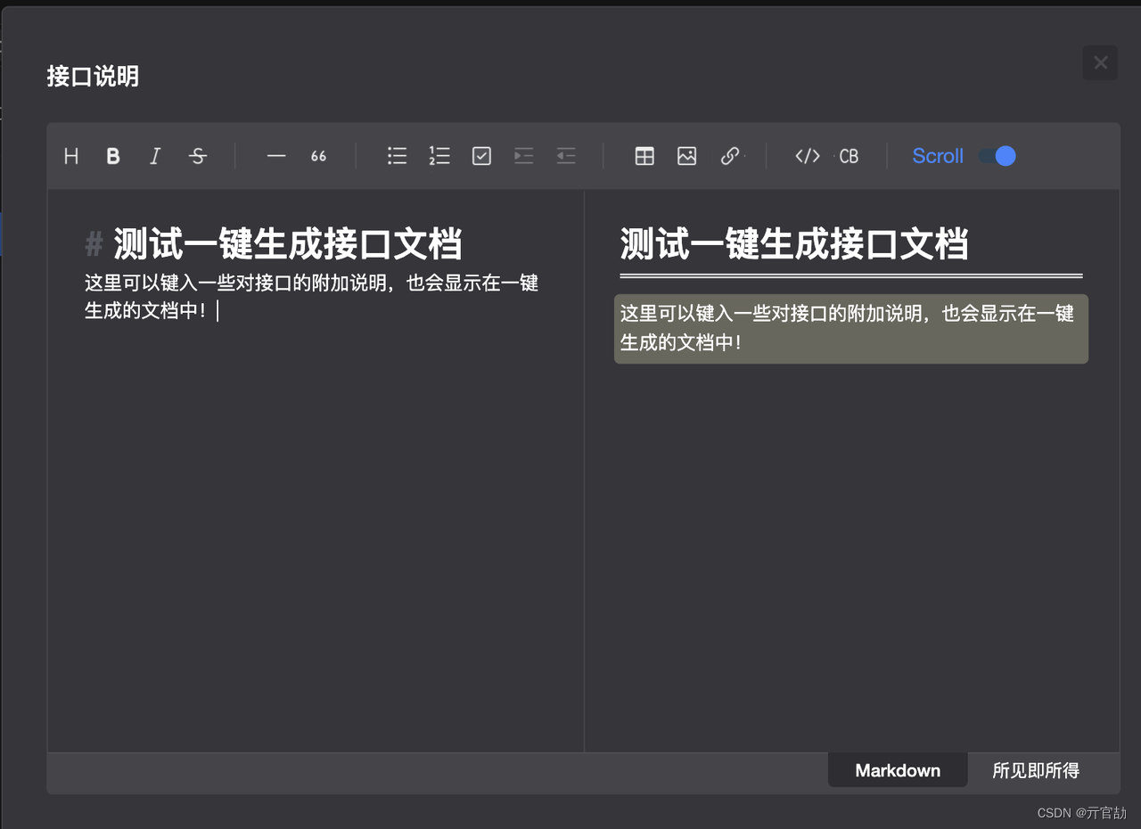1141x829 pixels.
Task: Switch to 所见即所得 WYSIWYG tab
Action: tap(1036, 771)
